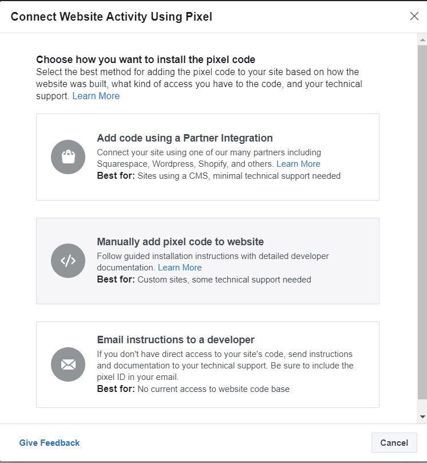Open the Give Feedback link
This screenshot has height=463, width=427.
[x=50, y=442]
